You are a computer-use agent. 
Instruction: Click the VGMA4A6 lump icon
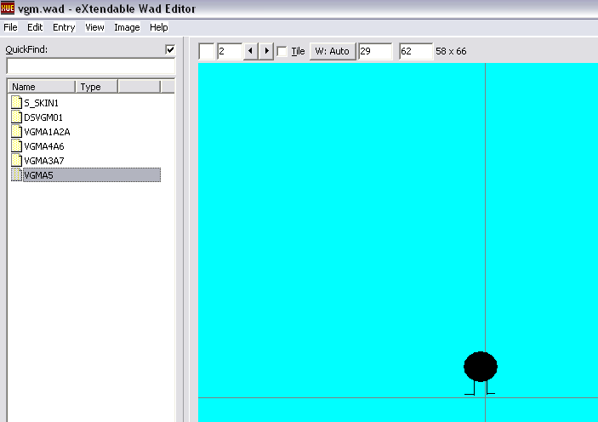(x=16, y=145)
